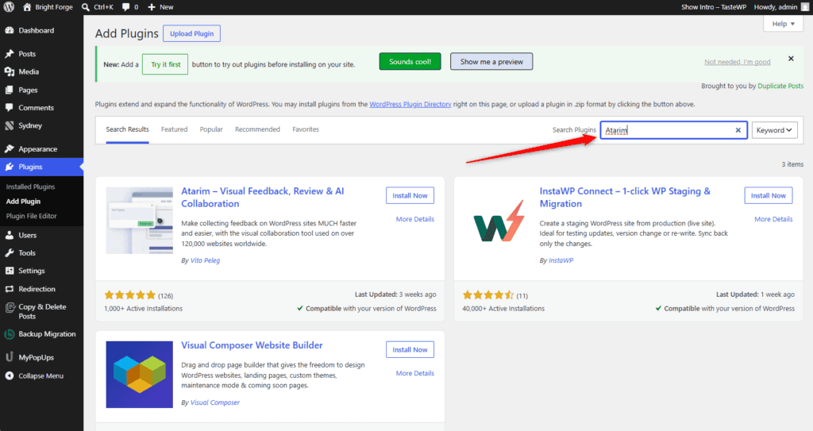Open Copy & Delete Posts menu

click(41, 312)
